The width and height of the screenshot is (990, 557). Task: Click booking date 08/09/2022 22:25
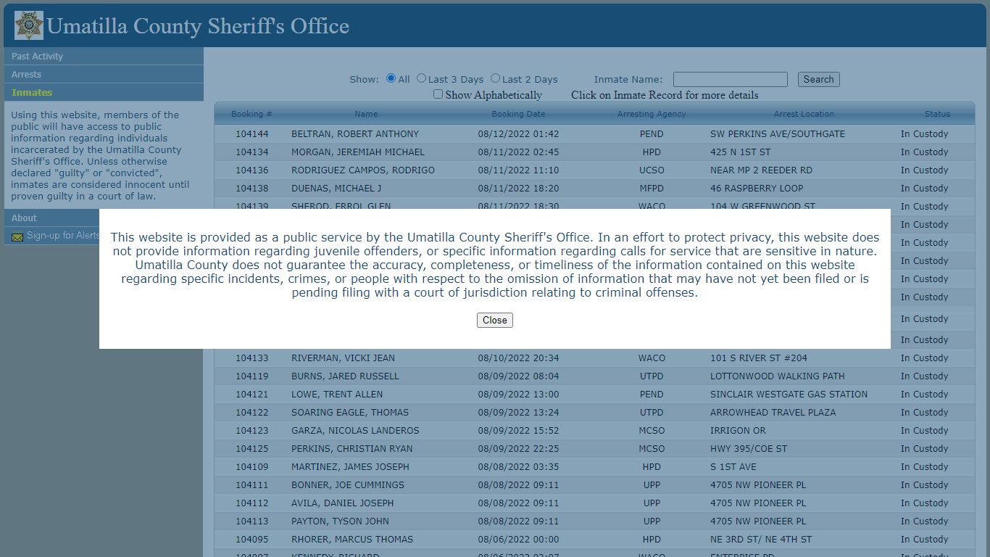(518, 448)
